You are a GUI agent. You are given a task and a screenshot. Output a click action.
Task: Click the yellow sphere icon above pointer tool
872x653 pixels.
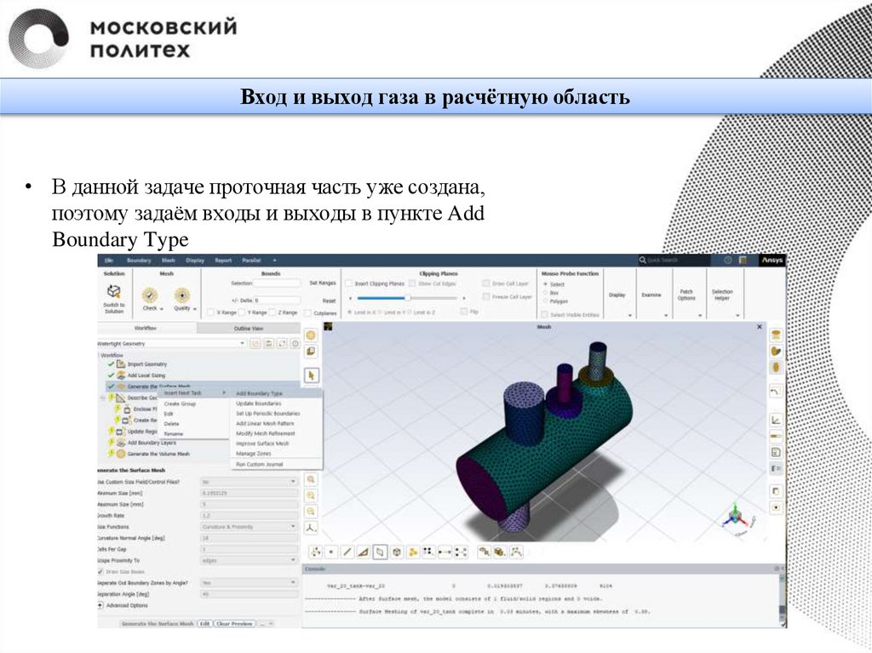(x=311, y=335)
